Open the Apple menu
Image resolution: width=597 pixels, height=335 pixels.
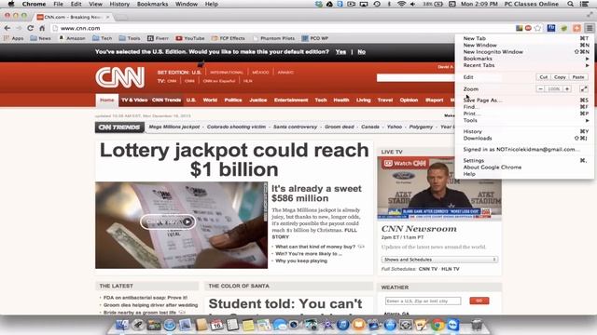tap(11, 4)
